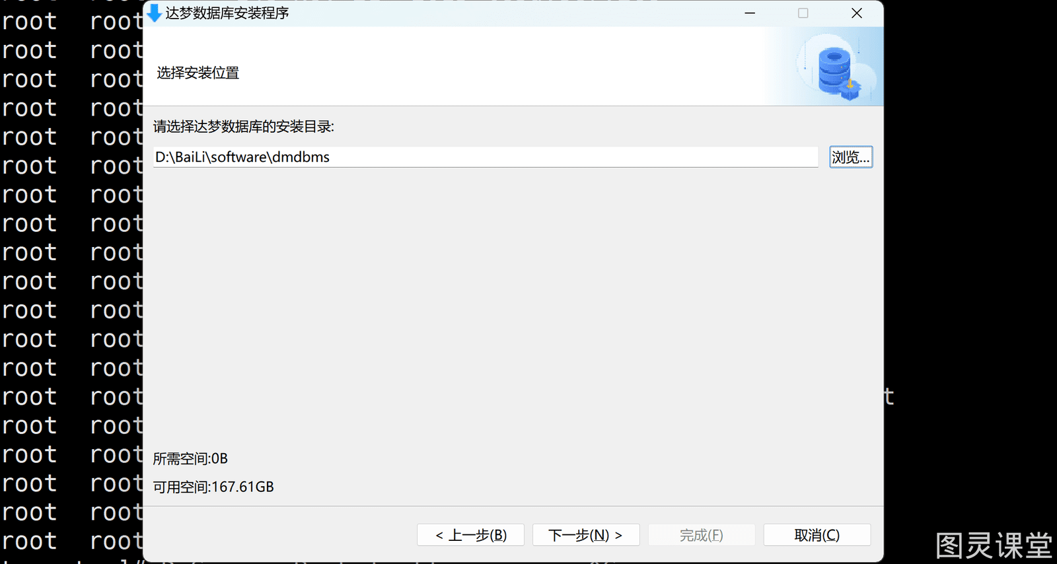Viewport: 1057px width, 564px height.
Task: Click the database illustration in header
Action: coord(836,69)
